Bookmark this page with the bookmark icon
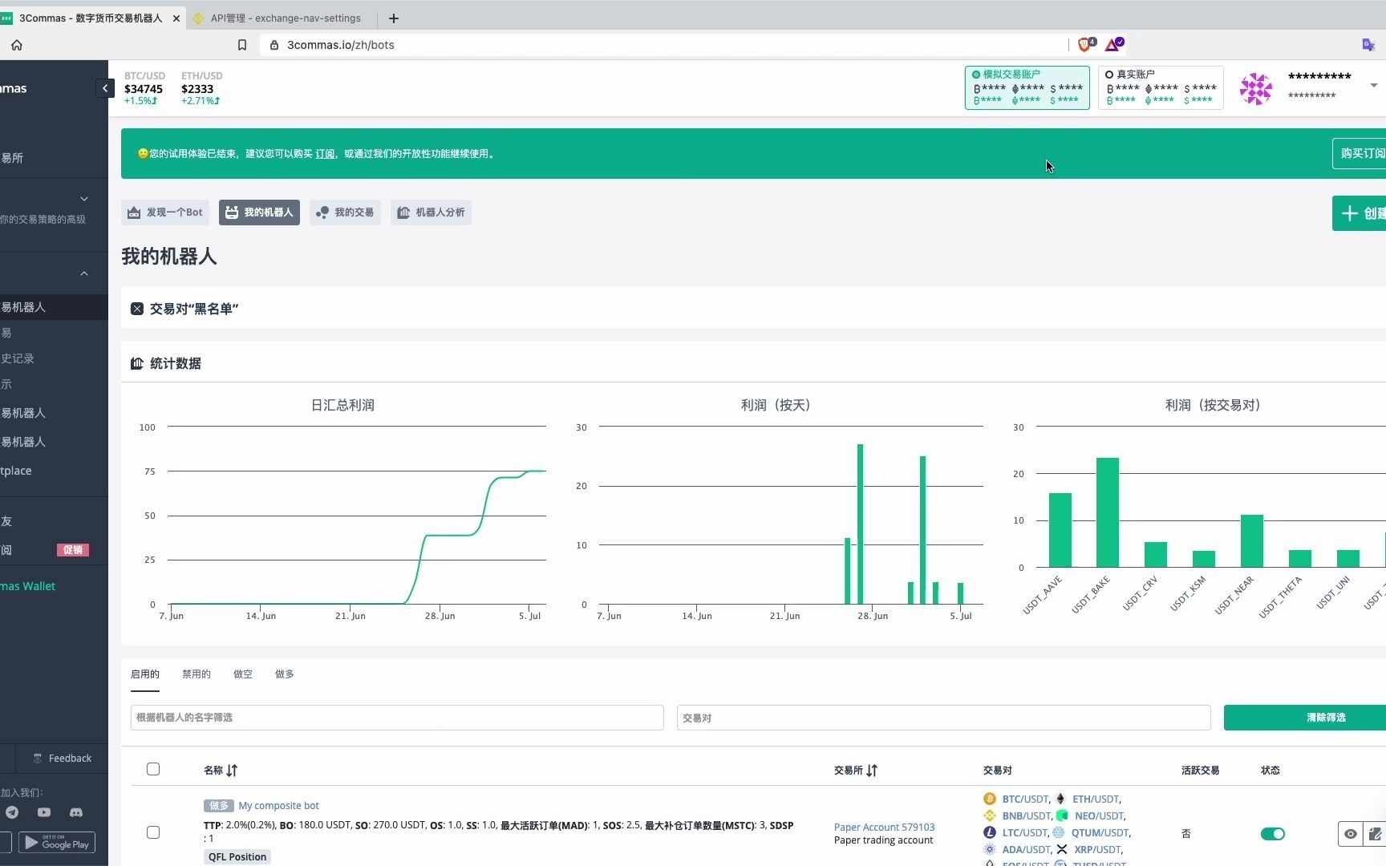The height and width of the screenshot is (866, 1386). (242, 45)
